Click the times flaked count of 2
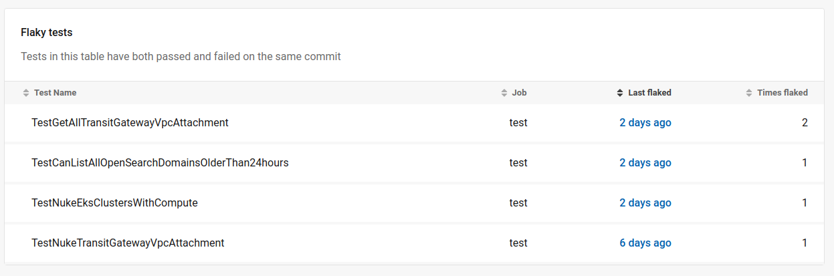Viewport: 834px width, 276px height. pos(805,123)
